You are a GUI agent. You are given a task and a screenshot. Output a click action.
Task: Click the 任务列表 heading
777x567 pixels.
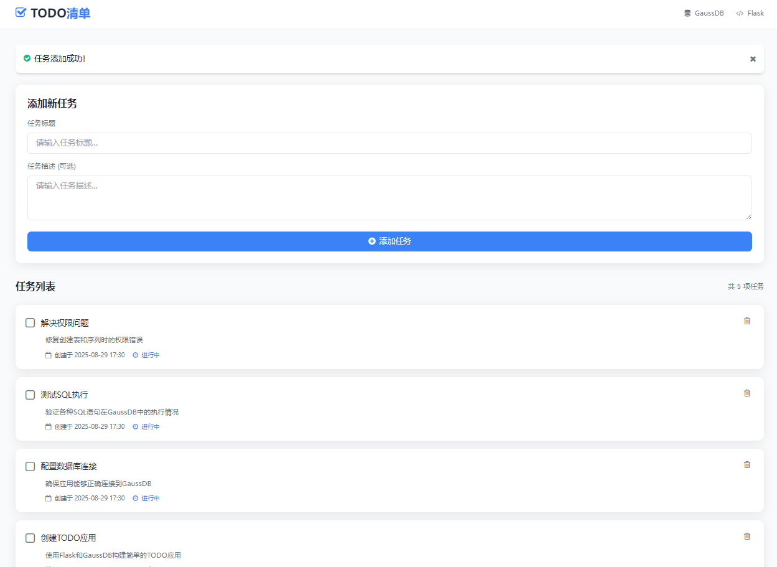point(35,286)
